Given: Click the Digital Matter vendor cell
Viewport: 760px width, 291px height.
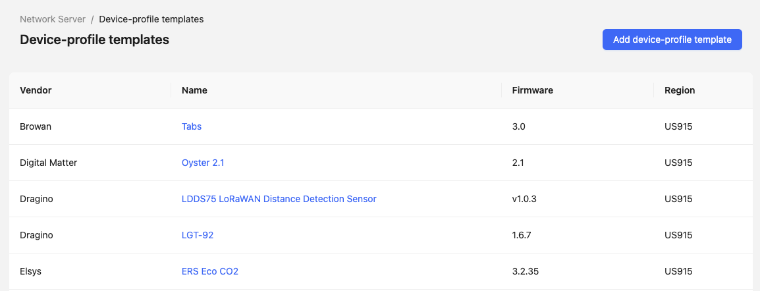Looking at the screenshot, I should [49, 163].
